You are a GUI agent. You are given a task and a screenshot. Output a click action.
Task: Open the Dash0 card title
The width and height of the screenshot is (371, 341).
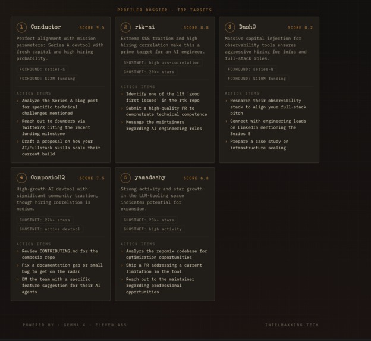pyautogui.click(x=247, y=27)
